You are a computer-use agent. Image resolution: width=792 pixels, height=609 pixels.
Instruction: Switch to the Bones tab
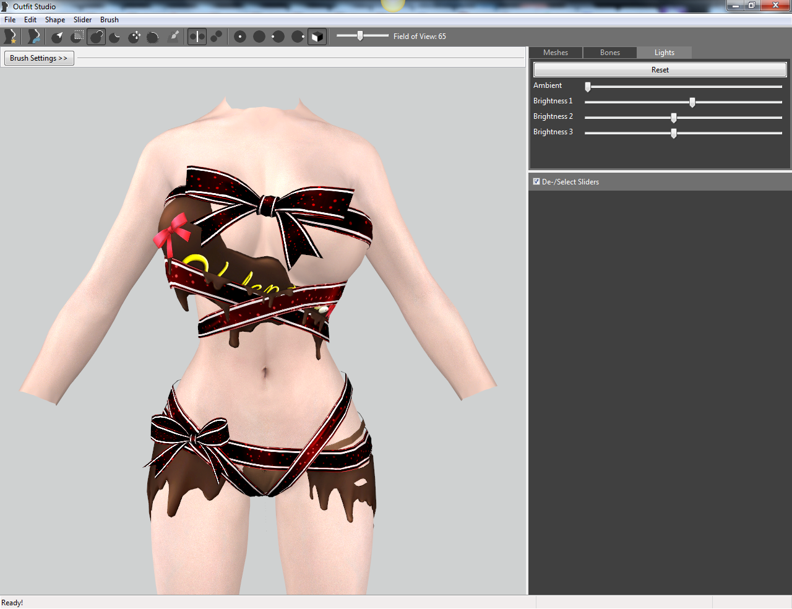(x=609, y=53)
